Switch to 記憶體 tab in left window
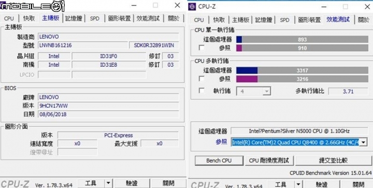Viewport: 373px width, 188px height. point(74,19)
